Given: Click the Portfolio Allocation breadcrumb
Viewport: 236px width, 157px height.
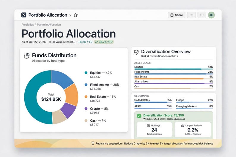Looking at the screenshot, I should pyautogui.click(x=49, y=25).
